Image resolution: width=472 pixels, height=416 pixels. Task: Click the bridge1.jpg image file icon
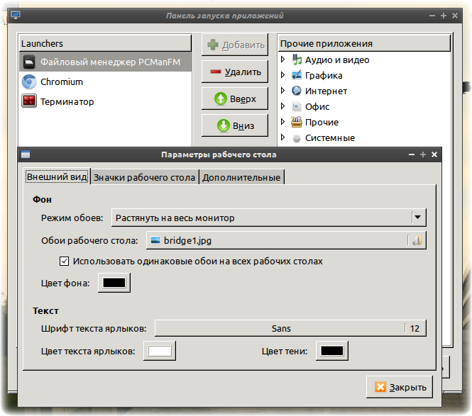point(155,240)
